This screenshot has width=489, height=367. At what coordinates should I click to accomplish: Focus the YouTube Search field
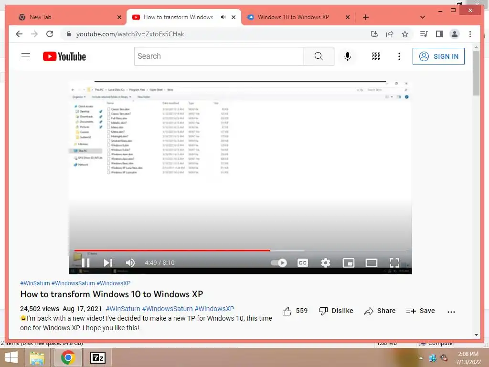219,56
